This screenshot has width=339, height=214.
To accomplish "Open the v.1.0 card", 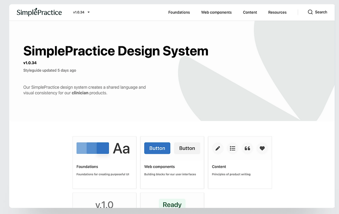I will (x=104, y=201).
